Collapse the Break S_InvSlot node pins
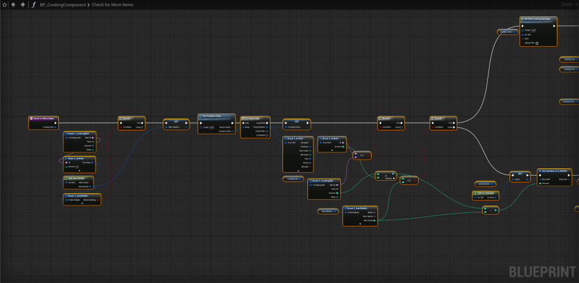The image size is (579, 283). point(297,169)
